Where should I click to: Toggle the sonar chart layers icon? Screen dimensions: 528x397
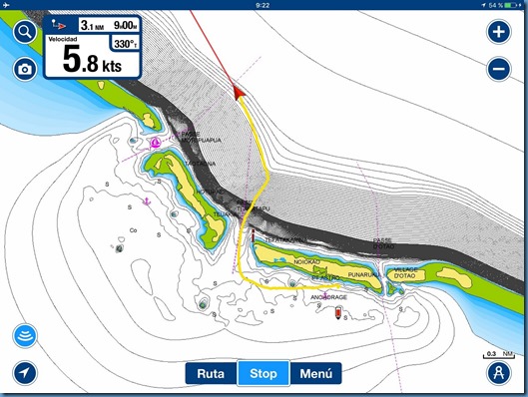(25, 336)
